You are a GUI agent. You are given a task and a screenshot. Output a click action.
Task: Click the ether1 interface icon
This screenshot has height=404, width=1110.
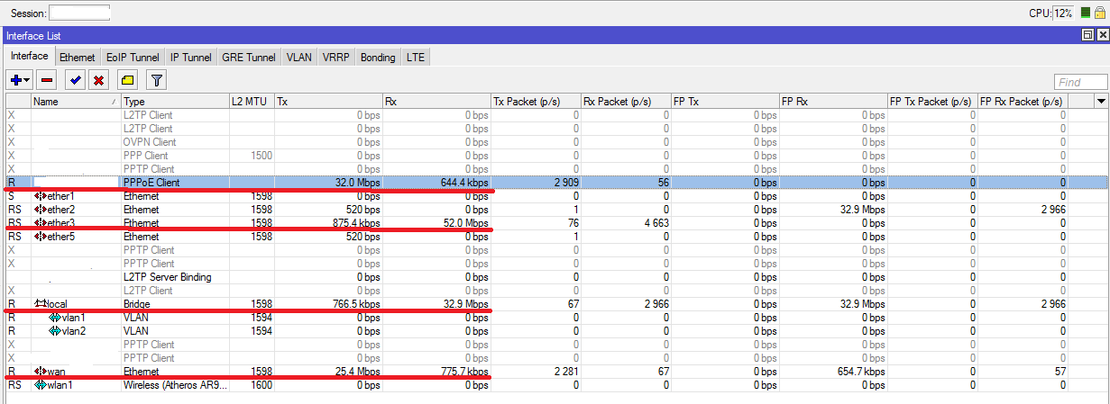[x=40, y=196]
